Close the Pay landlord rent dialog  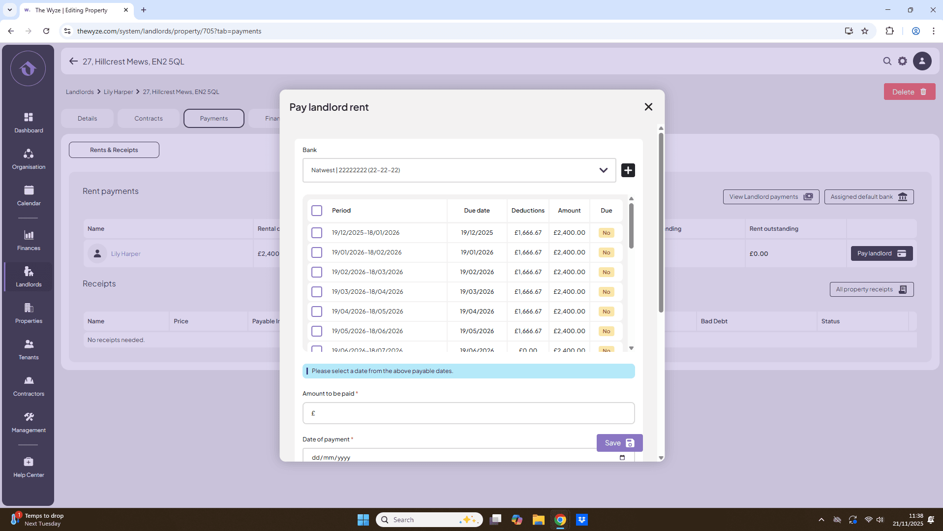tap(648, 107)
